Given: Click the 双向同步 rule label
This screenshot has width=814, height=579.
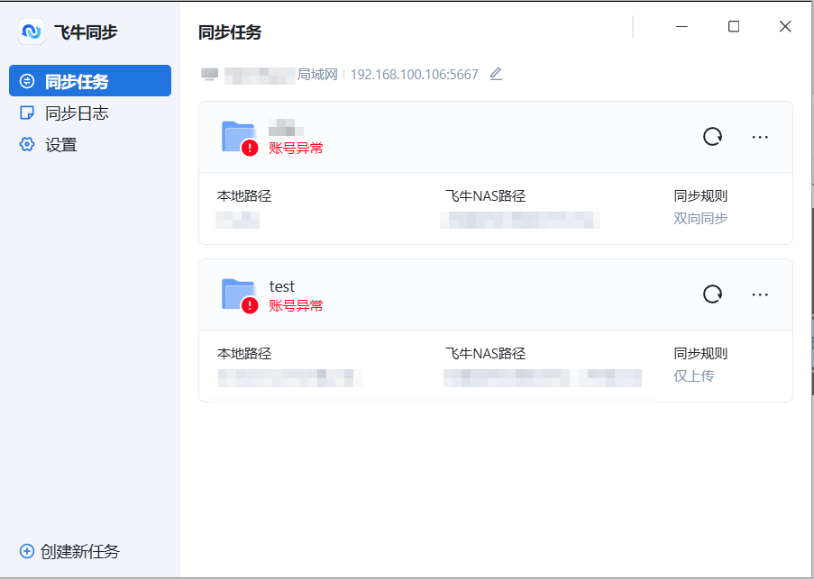Looking at the screenshot, I should 700,218.
